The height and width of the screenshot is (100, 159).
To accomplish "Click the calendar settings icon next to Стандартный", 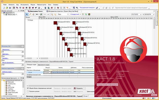I will (x=83, y=14).
